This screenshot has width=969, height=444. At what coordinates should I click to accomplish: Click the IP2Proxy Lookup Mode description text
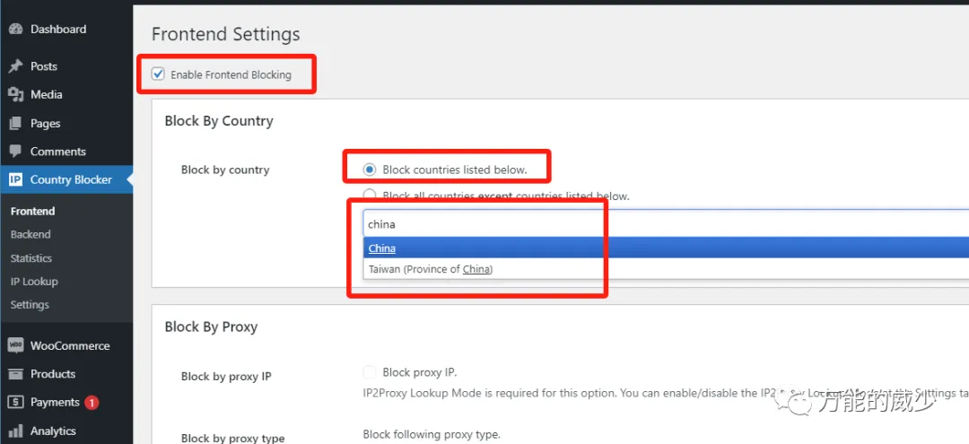[x=666, y=393]
